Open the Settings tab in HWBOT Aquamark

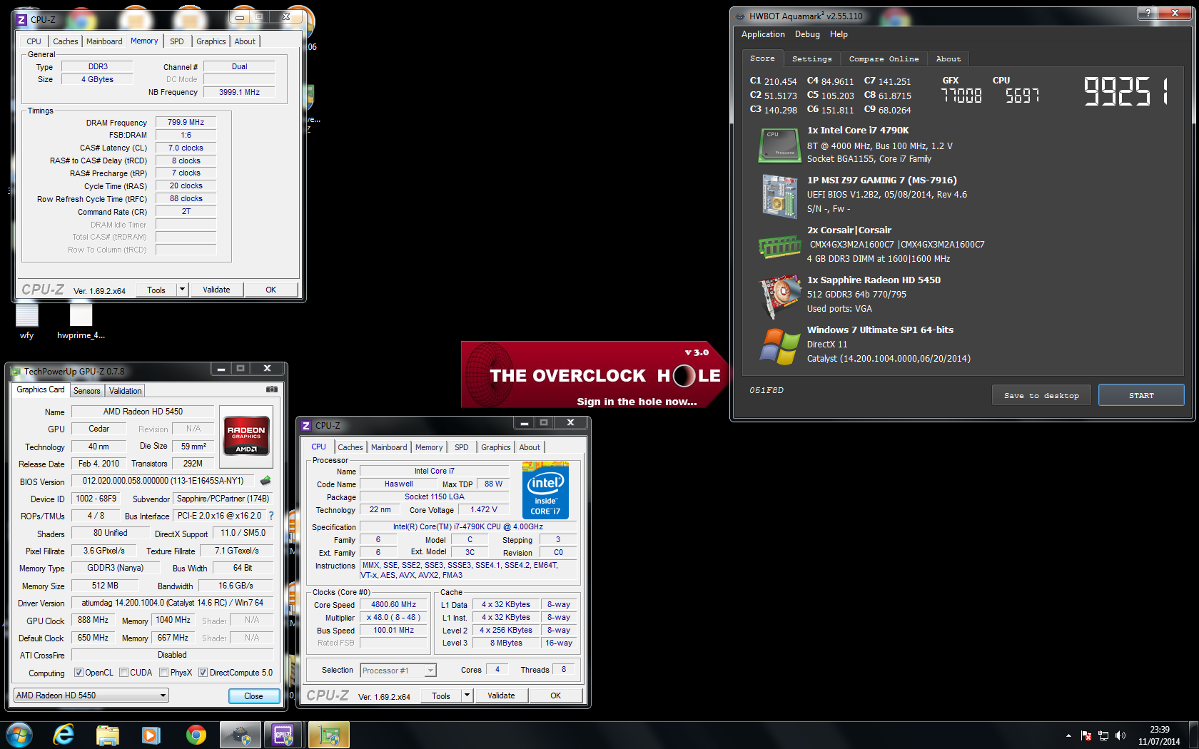(812, 59)
